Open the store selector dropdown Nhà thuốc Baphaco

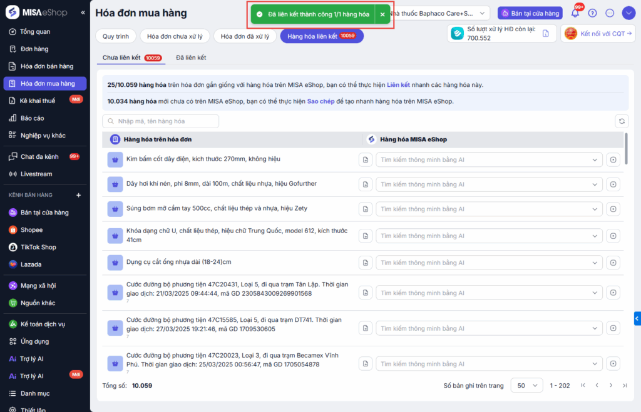click(438, 14)
